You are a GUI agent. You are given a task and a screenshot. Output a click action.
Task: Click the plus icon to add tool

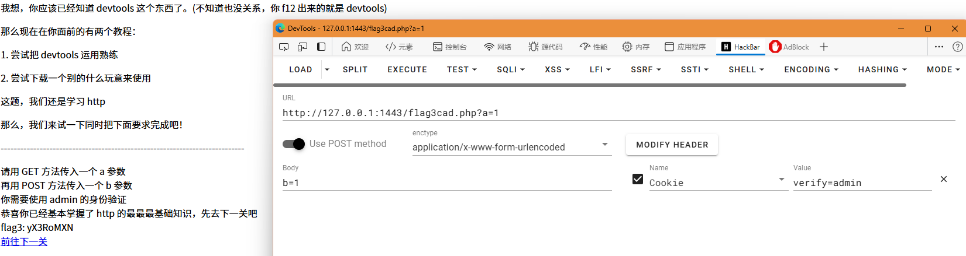tap(824, 47)
